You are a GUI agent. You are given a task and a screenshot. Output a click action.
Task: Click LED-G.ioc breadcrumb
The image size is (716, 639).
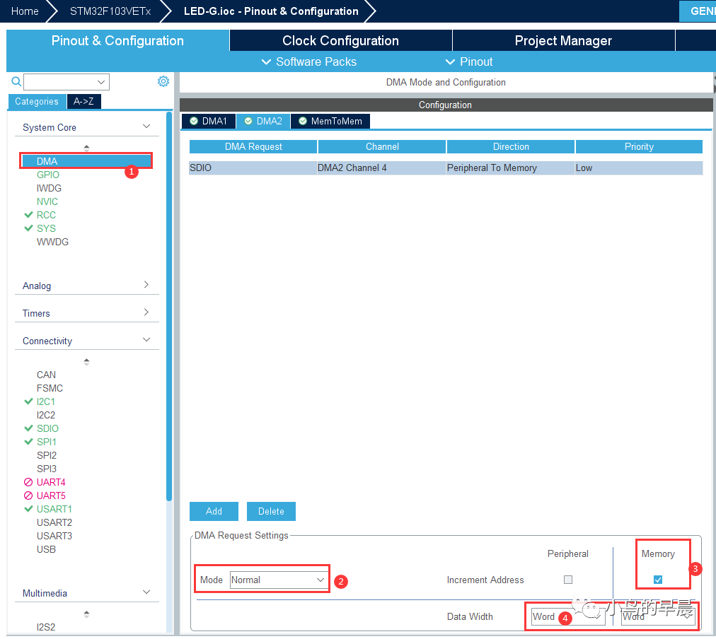(x=271, y=11)
